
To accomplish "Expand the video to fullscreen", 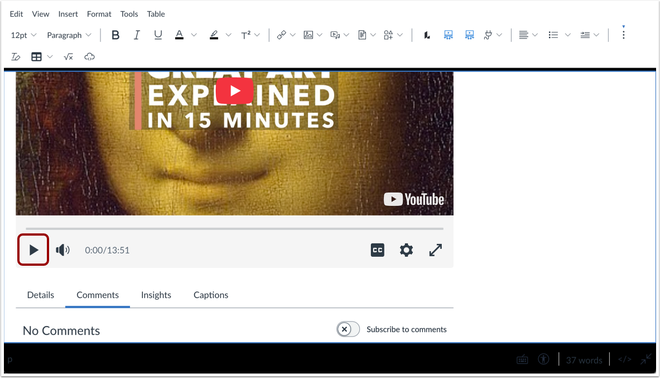I will pos(436,250).
